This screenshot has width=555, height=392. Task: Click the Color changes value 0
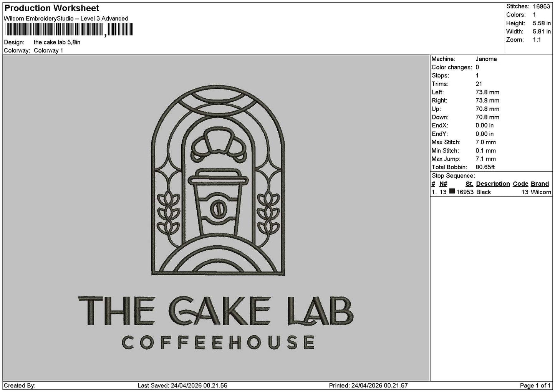477,67
